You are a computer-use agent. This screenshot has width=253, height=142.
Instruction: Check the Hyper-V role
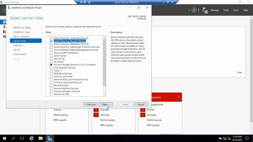pos(51,71)
